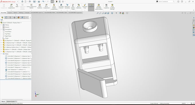Switch to the SOLIDWORKS CAM tab
The width and height of the screenshot is (195, 105).
pyautogui.click(x=62, y=13)
